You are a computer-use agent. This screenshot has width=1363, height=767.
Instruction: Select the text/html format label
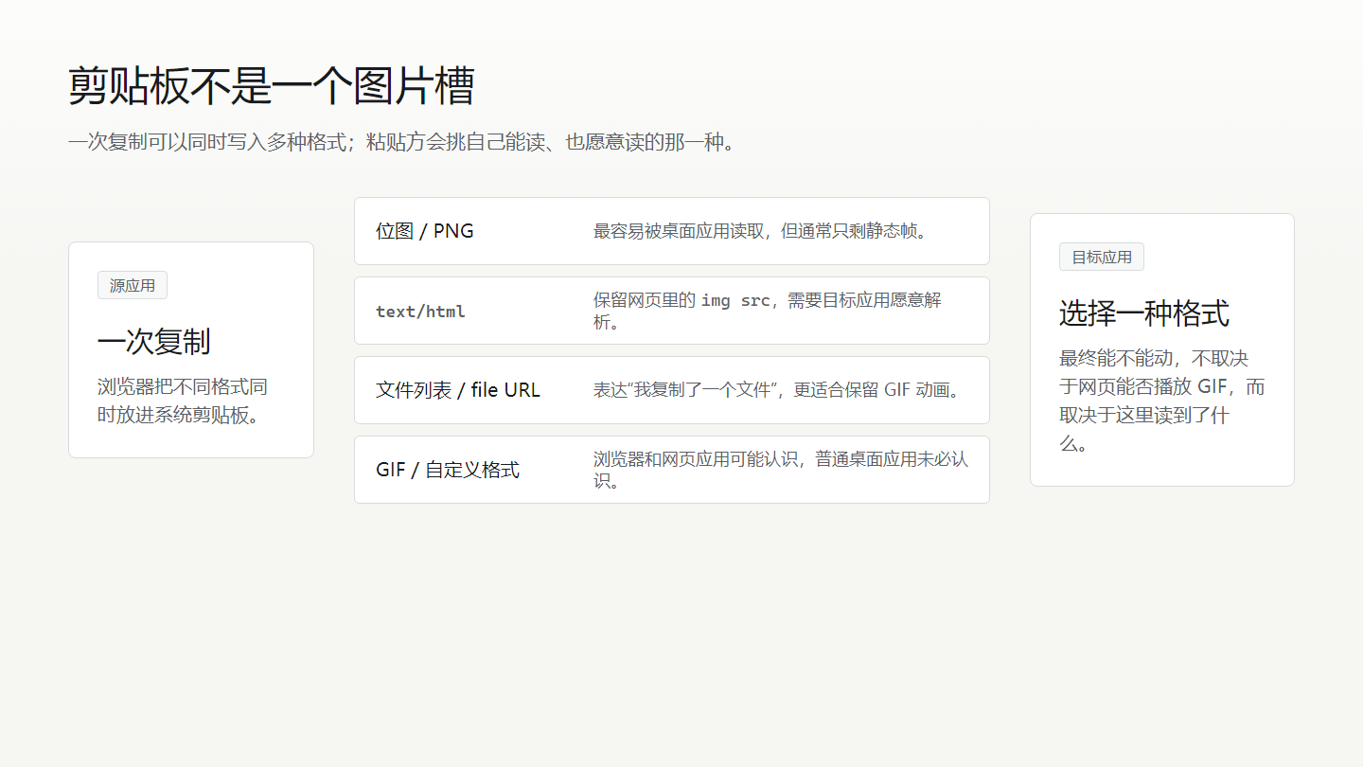[421, 312]
